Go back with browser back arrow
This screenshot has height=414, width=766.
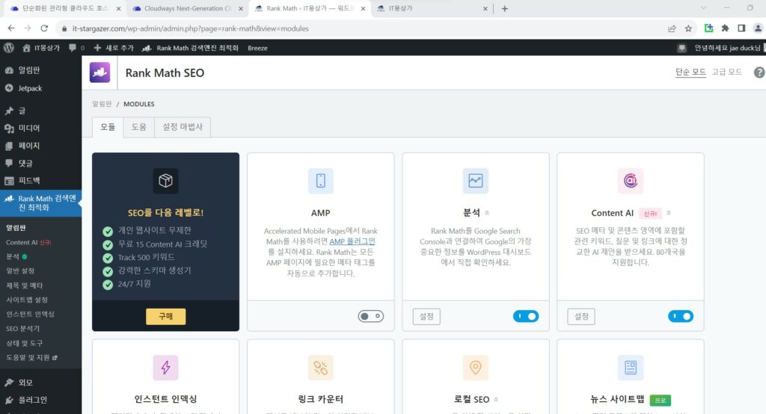tap(11, 28)
